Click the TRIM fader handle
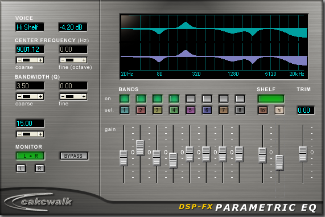This screenshot has width=325, height=217. click(x=303, y=154)
